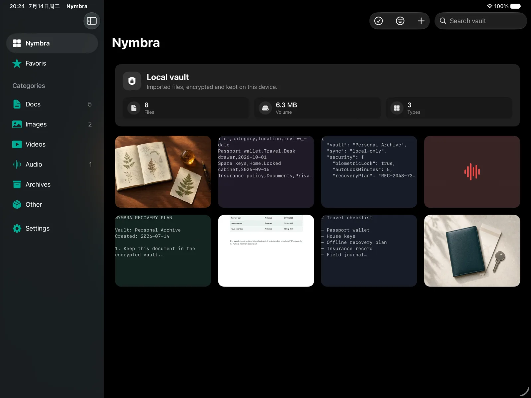Click the Audio waveform icon in sidebar
This screenshot has height=398, width=531.
17,165
